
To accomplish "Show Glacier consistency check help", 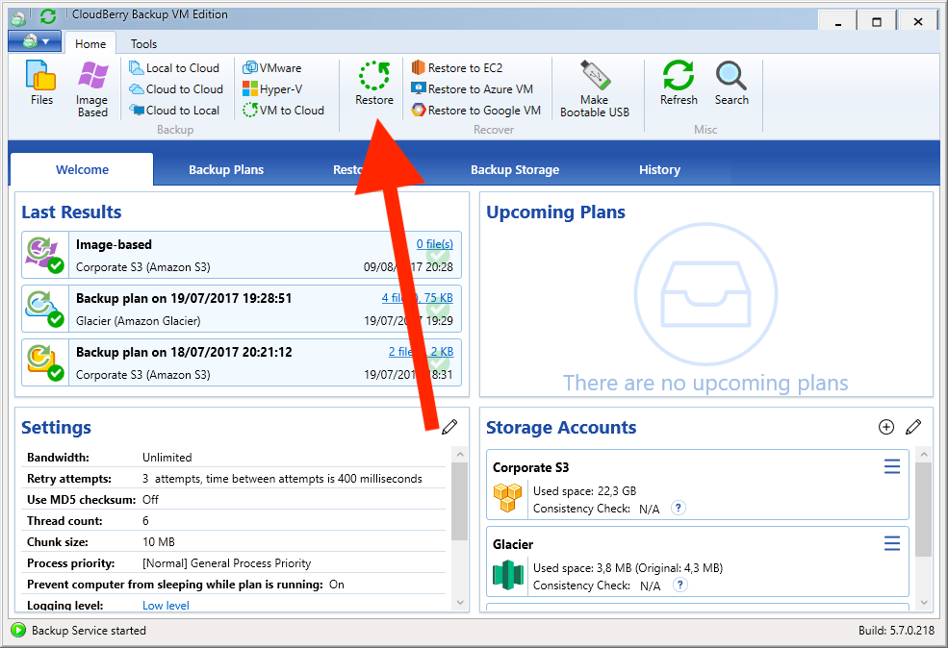I will click(x=680, y=585).
